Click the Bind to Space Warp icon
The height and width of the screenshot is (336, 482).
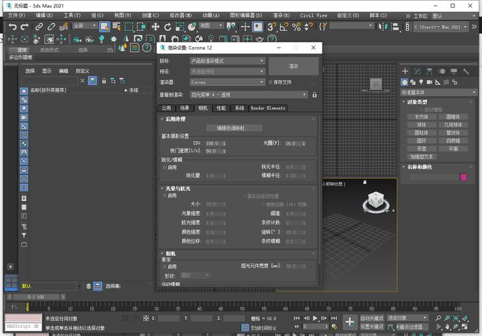63,27
